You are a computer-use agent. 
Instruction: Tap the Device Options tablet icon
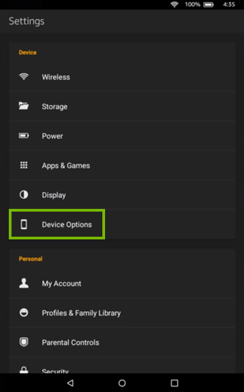pos(24,224)
